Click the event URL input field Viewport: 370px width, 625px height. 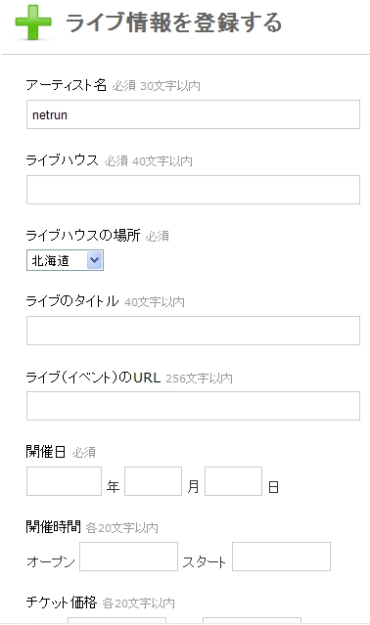point(193,406)
